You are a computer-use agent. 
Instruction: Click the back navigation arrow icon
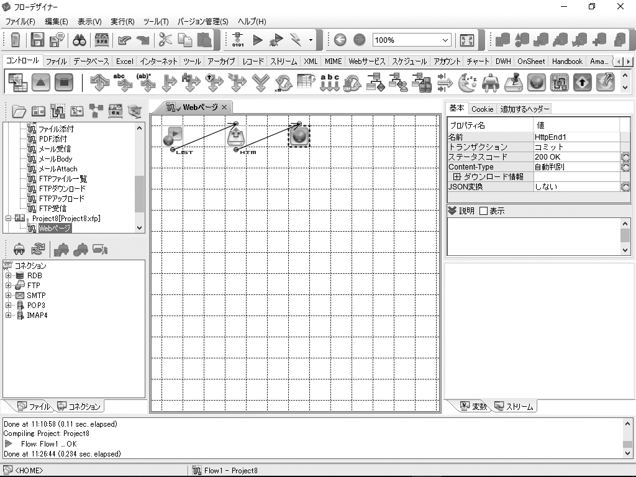point(340,40)
